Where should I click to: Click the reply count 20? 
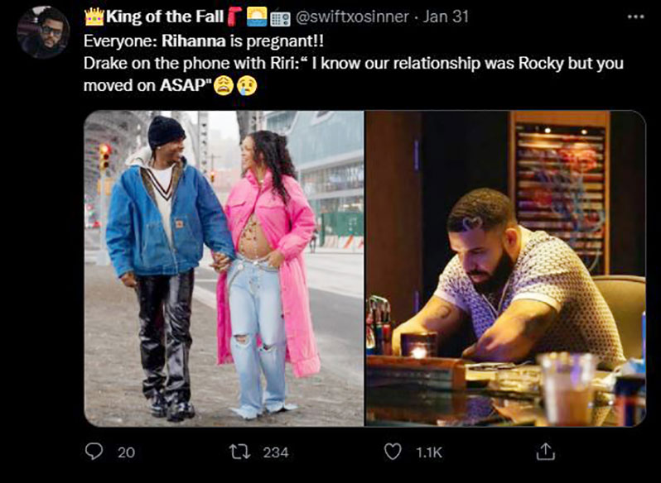pos(127,452)
